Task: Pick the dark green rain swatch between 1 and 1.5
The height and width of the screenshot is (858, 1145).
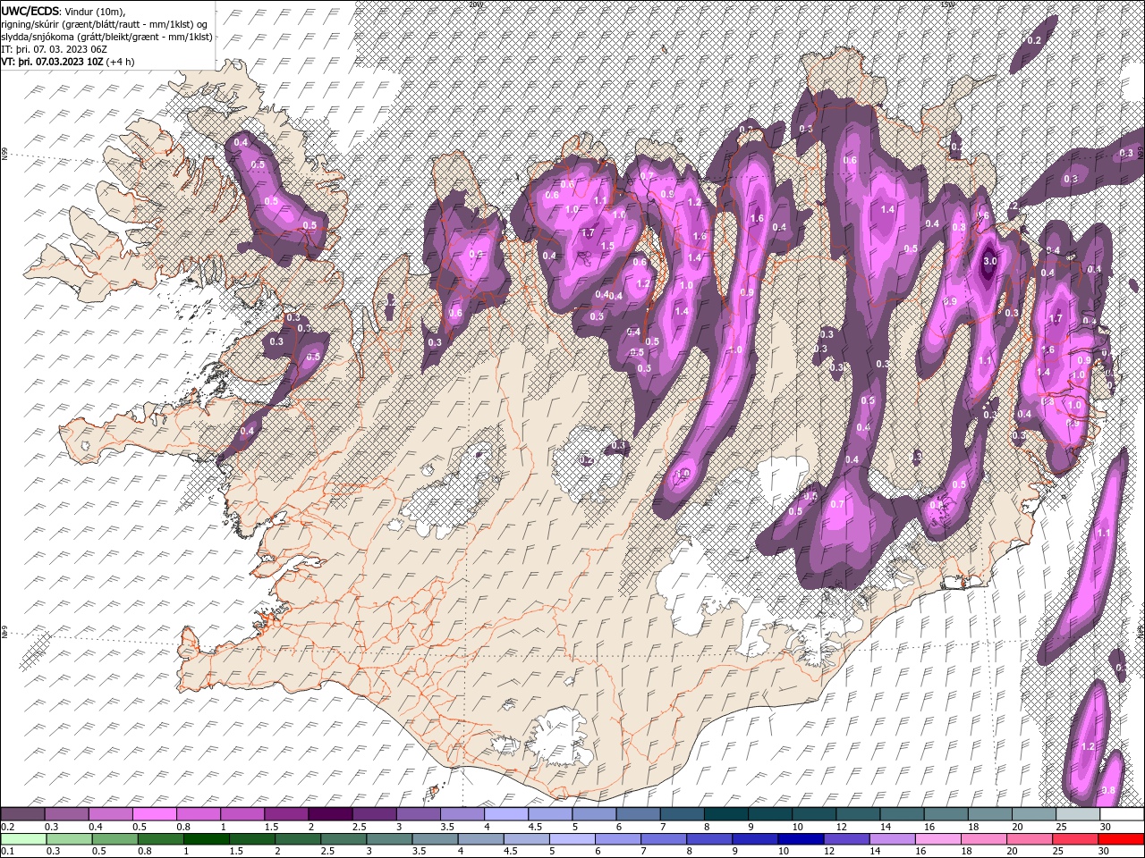Action: [207, 838]
